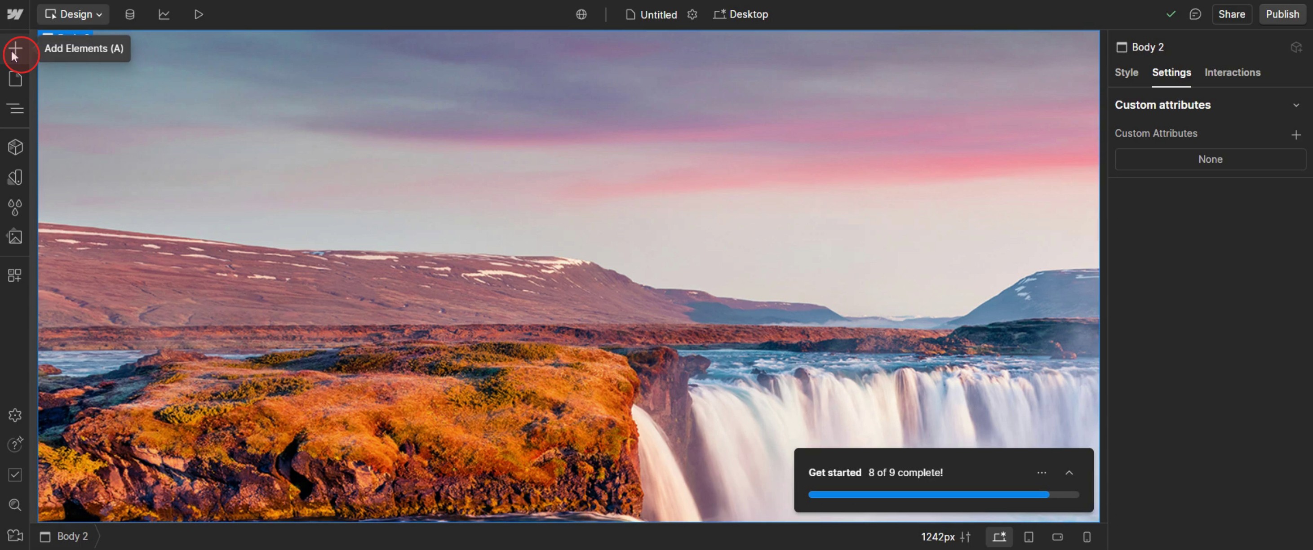Image resolution: width=1313 pixels, height=550 pixels.
Task: Click the Publish button
Action: point(1282,14)
